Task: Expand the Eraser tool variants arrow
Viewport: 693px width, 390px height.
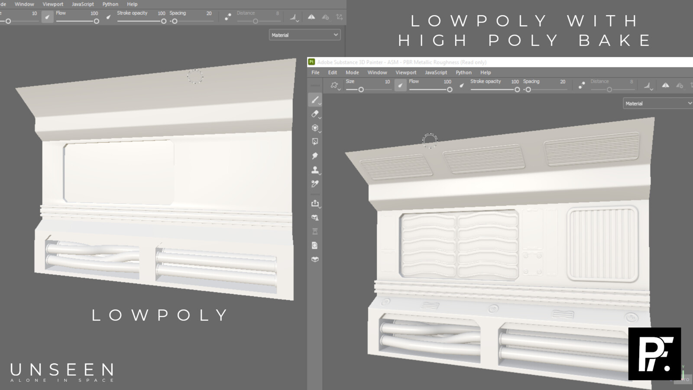Action: pos(320,118)
